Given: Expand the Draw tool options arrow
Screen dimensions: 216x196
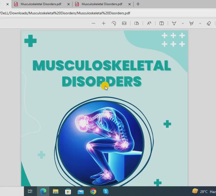Looking at the screenshot, I should click(x=183, y=24).
